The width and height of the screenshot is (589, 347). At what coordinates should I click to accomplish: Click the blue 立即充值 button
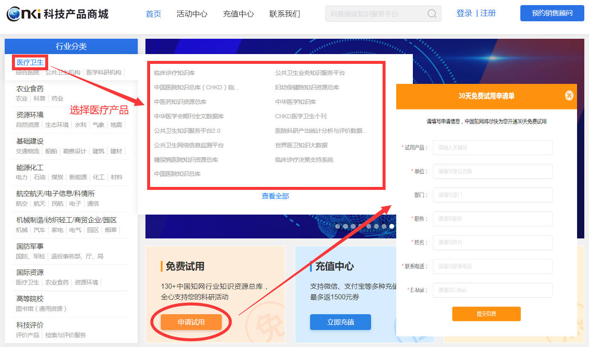pyautogui.click(x=340, y=322)
